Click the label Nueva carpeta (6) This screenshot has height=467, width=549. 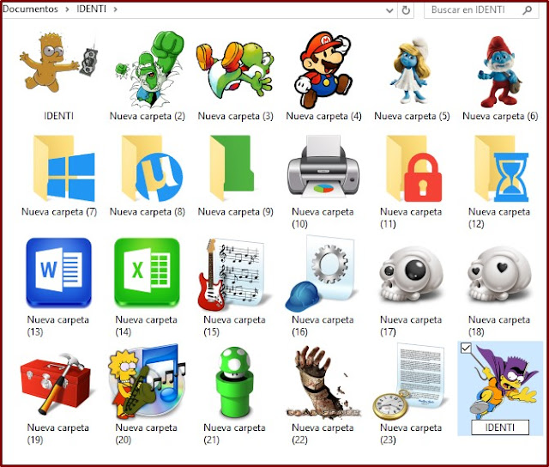pos(500,116)
